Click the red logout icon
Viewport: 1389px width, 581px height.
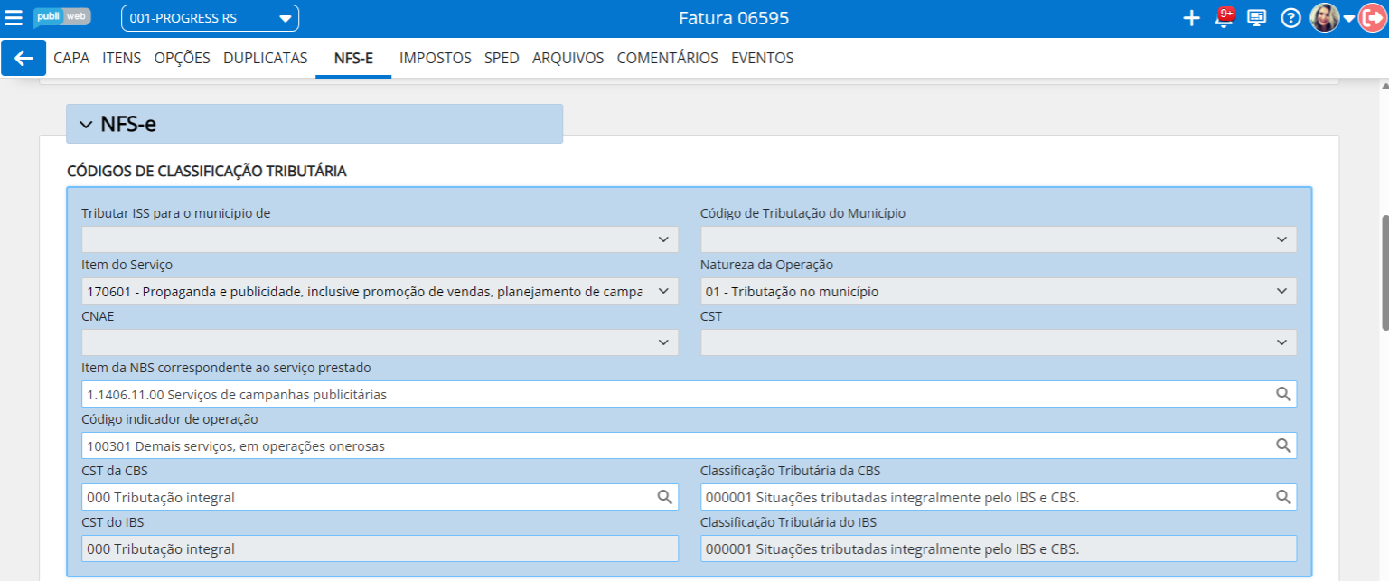[x=1371, y=19]
